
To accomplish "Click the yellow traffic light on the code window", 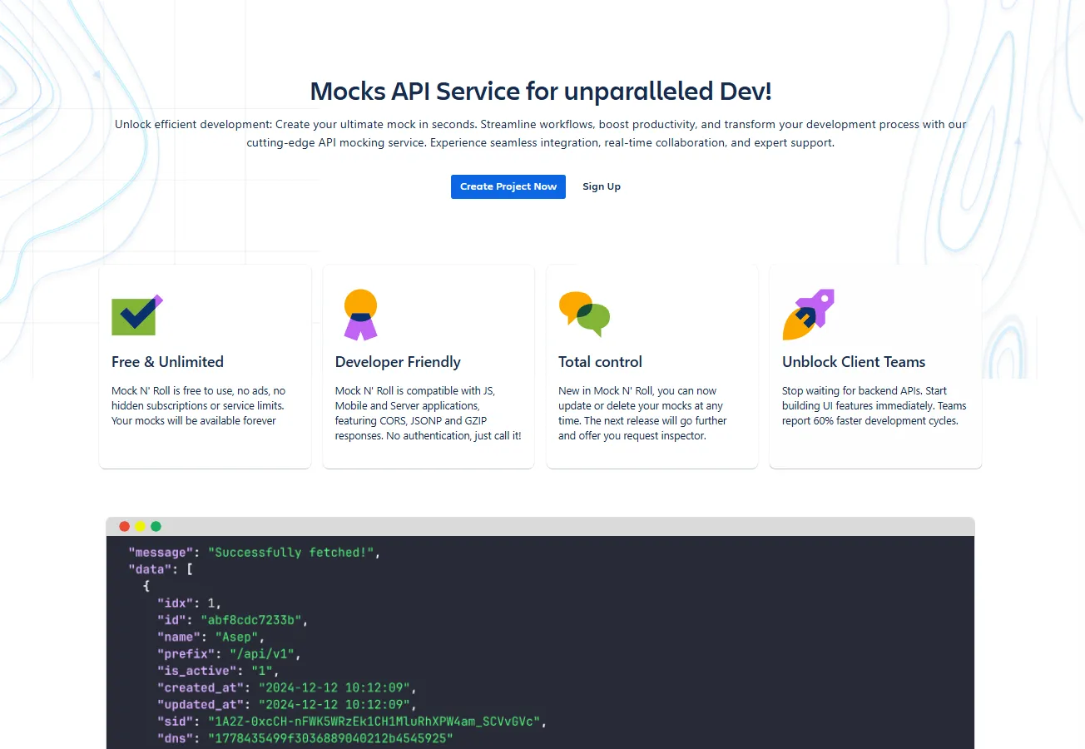I will [x=140, y=526].
